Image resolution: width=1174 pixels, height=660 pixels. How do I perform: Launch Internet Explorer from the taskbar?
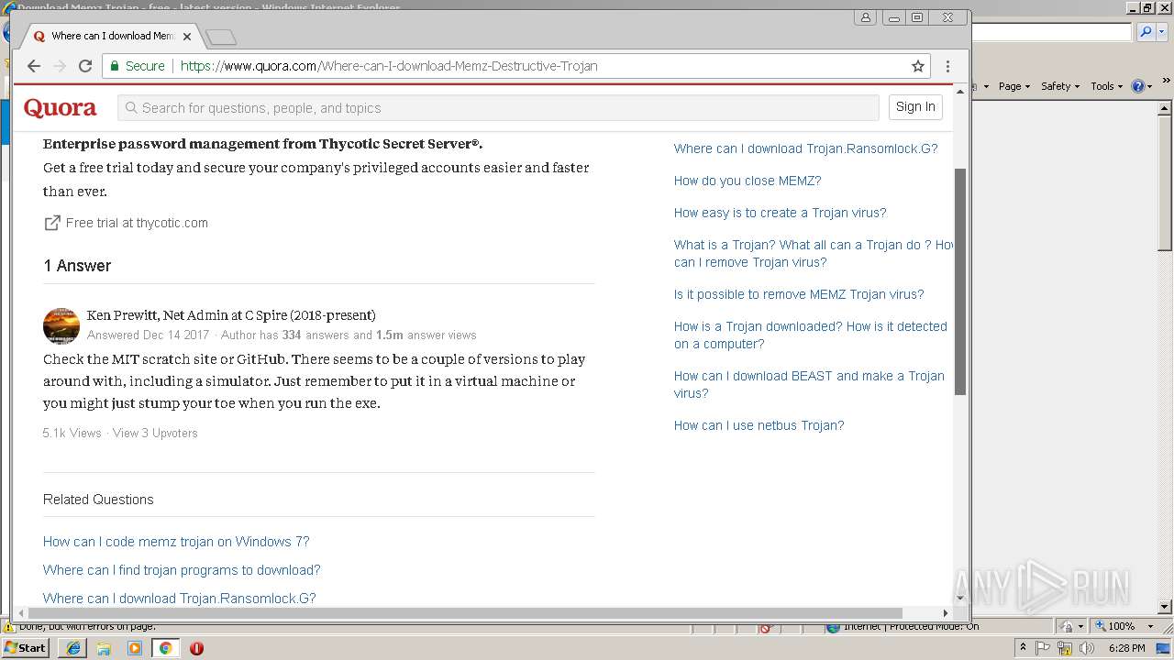[x=73, y=648]
